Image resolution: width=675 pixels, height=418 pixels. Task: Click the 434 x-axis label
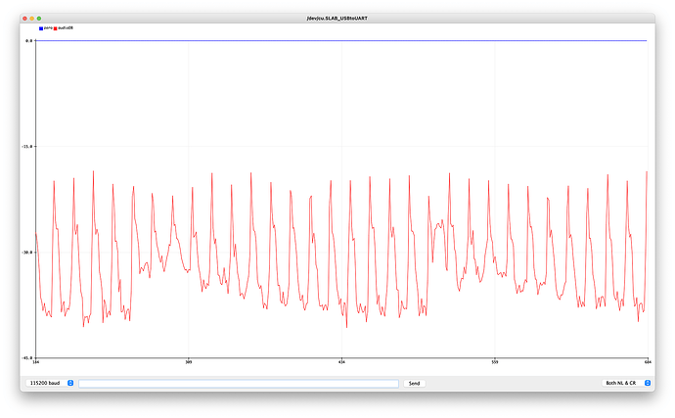(x=341, y=362)
